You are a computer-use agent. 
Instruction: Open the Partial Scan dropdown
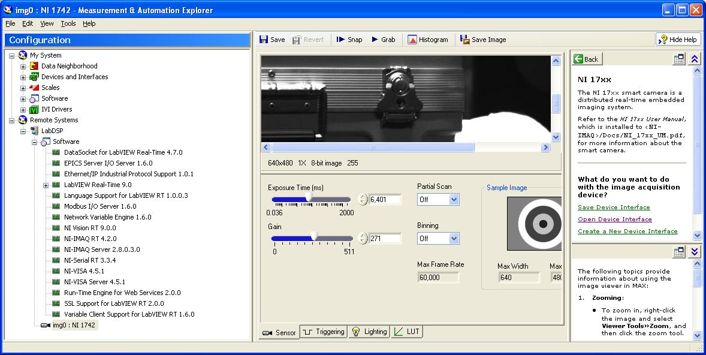pos(454,200)
